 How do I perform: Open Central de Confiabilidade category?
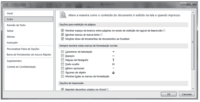[x=29, y=67]
